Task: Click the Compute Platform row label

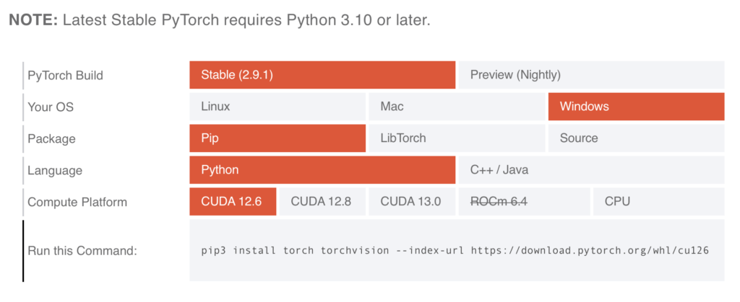Action: (x=77, y=203)
